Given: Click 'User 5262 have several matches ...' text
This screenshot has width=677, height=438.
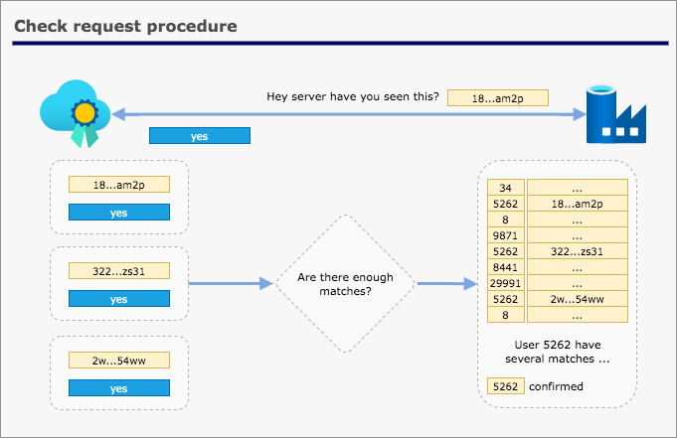Looking at the screenshot, I should tap(558, 352).
